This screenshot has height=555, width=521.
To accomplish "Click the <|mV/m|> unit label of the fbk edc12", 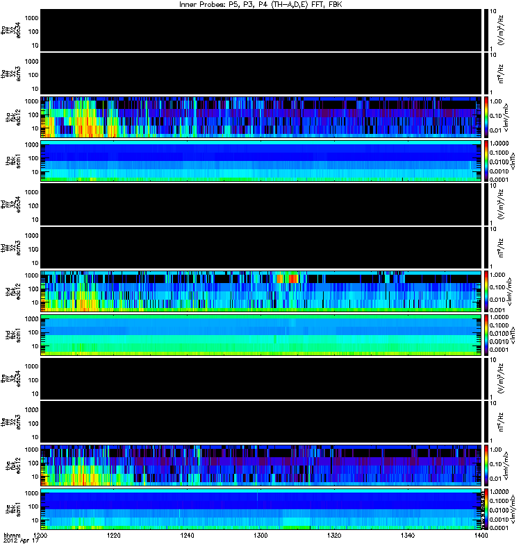I will (x=507, y=466).
